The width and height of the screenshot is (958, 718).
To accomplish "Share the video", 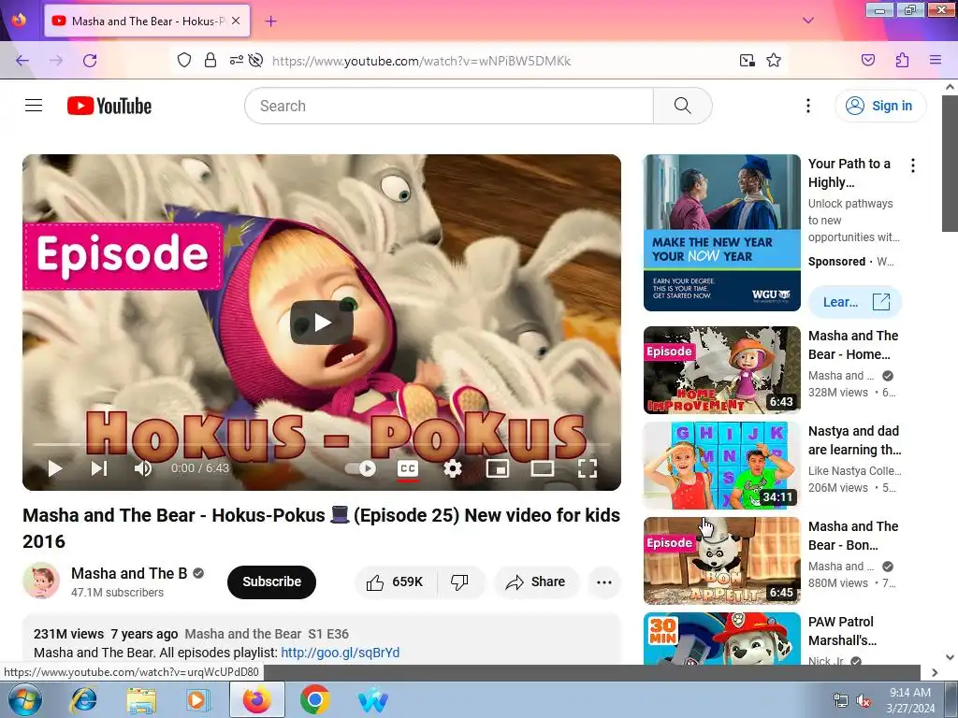I will 536,582.
